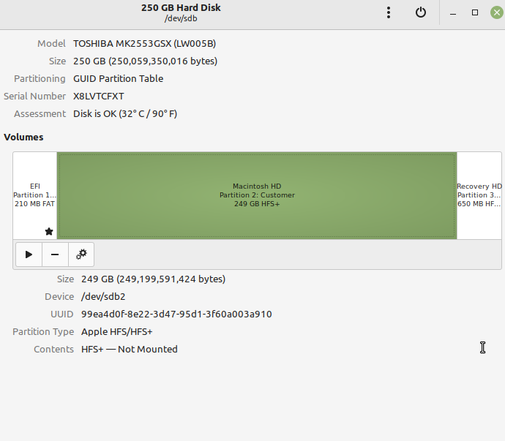Minimize the Disks window
The height and width of the screenshot is (441, 505).
click(454, 12)
